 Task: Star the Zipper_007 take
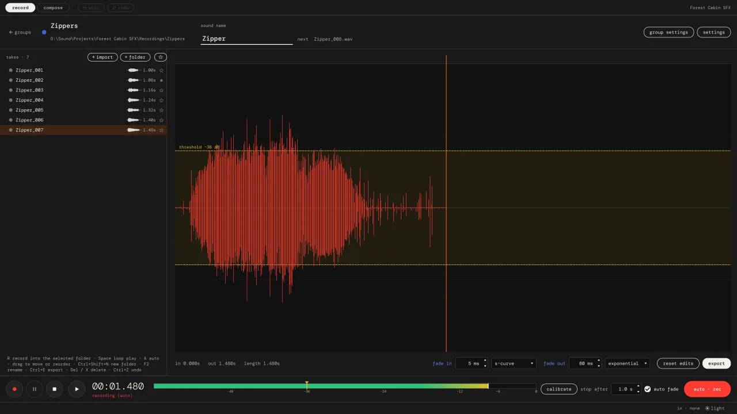pos(161,130)
